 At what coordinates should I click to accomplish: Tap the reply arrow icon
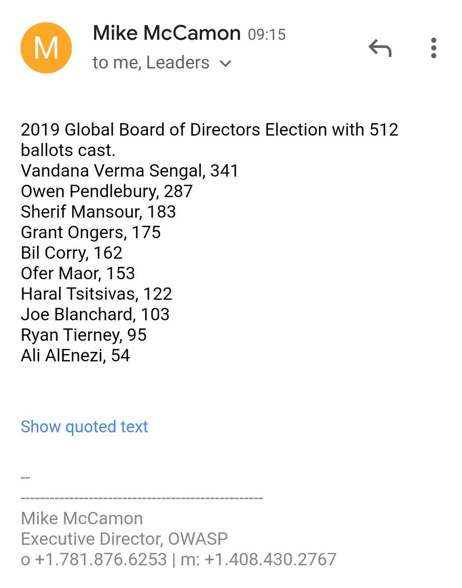coord(380,49)
